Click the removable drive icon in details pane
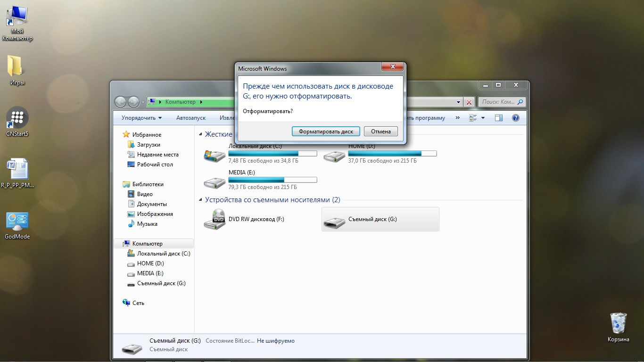 coord(132,348)
